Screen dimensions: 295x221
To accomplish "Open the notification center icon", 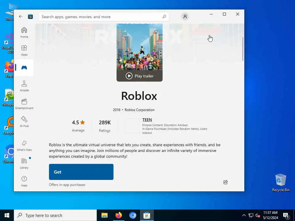I will pyautogui.click(x=286, y=215).
